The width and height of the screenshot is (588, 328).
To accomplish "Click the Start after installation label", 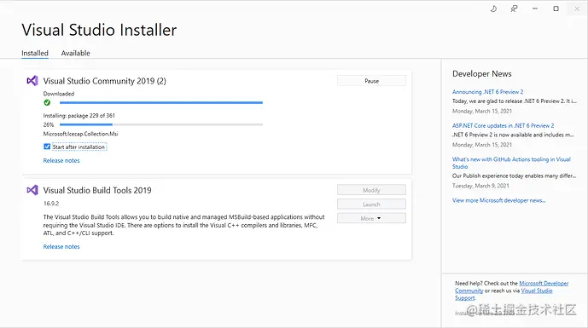I will (79, 147).
